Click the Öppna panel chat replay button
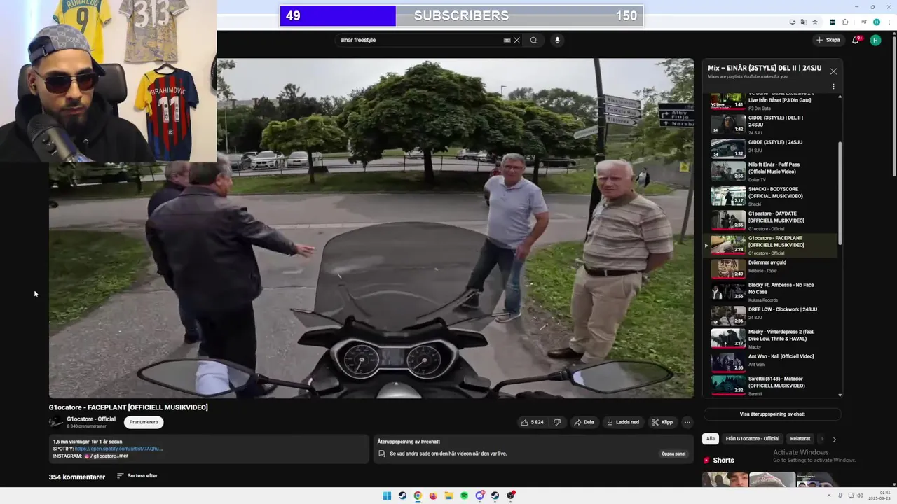 (x=673, y=454)
